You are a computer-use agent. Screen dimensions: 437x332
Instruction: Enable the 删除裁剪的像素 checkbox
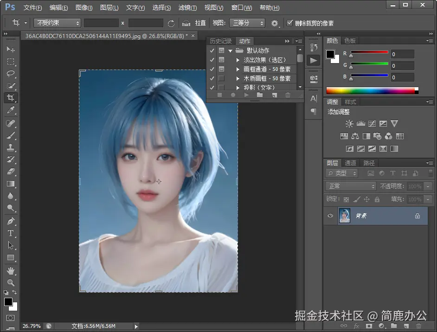pyautogui.click(x=290, y=23)
